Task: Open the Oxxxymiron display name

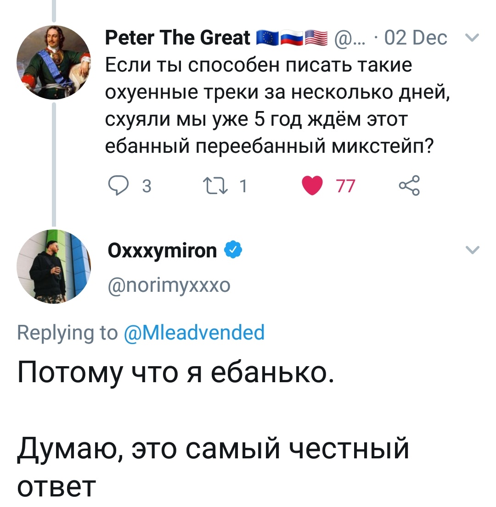Action: [163, 251]
